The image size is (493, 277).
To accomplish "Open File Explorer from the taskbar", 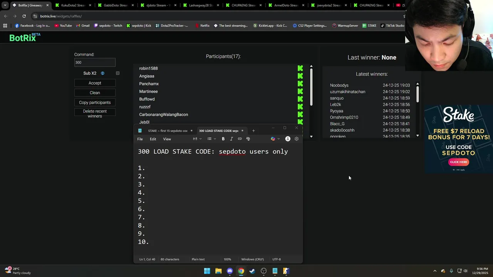I will point(218,271).
